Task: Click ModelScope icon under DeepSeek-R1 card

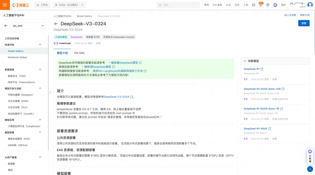Action: (246, 79)
